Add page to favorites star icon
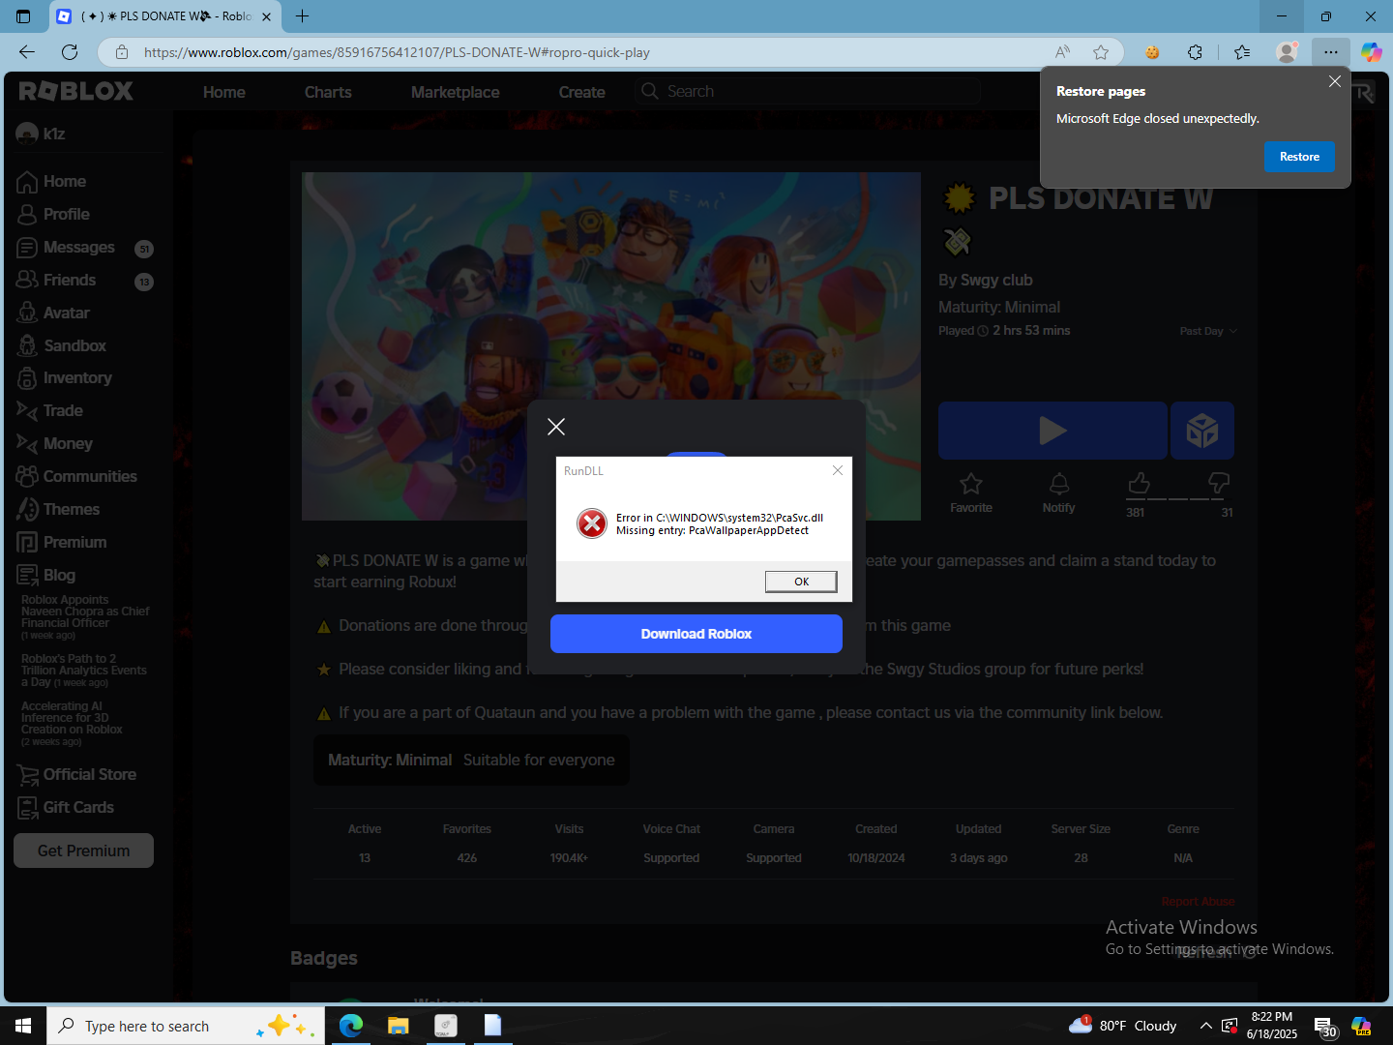 coord(1101,52)
